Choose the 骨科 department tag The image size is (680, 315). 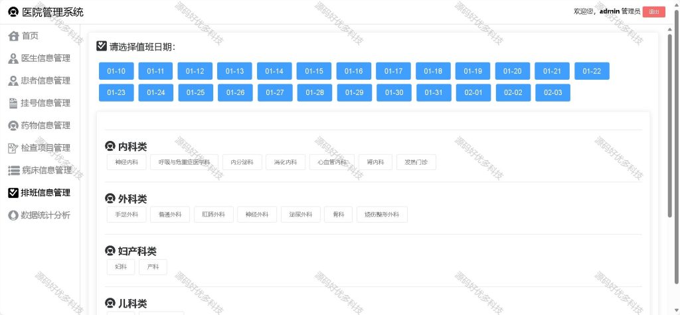coord(338,215)
